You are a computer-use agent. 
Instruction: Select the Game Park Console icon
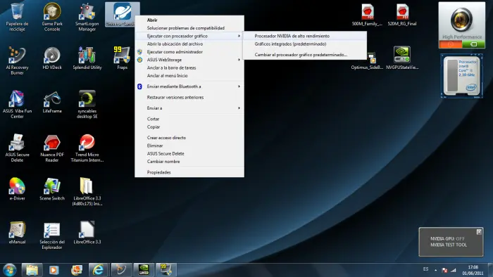(x=52, y=18)
